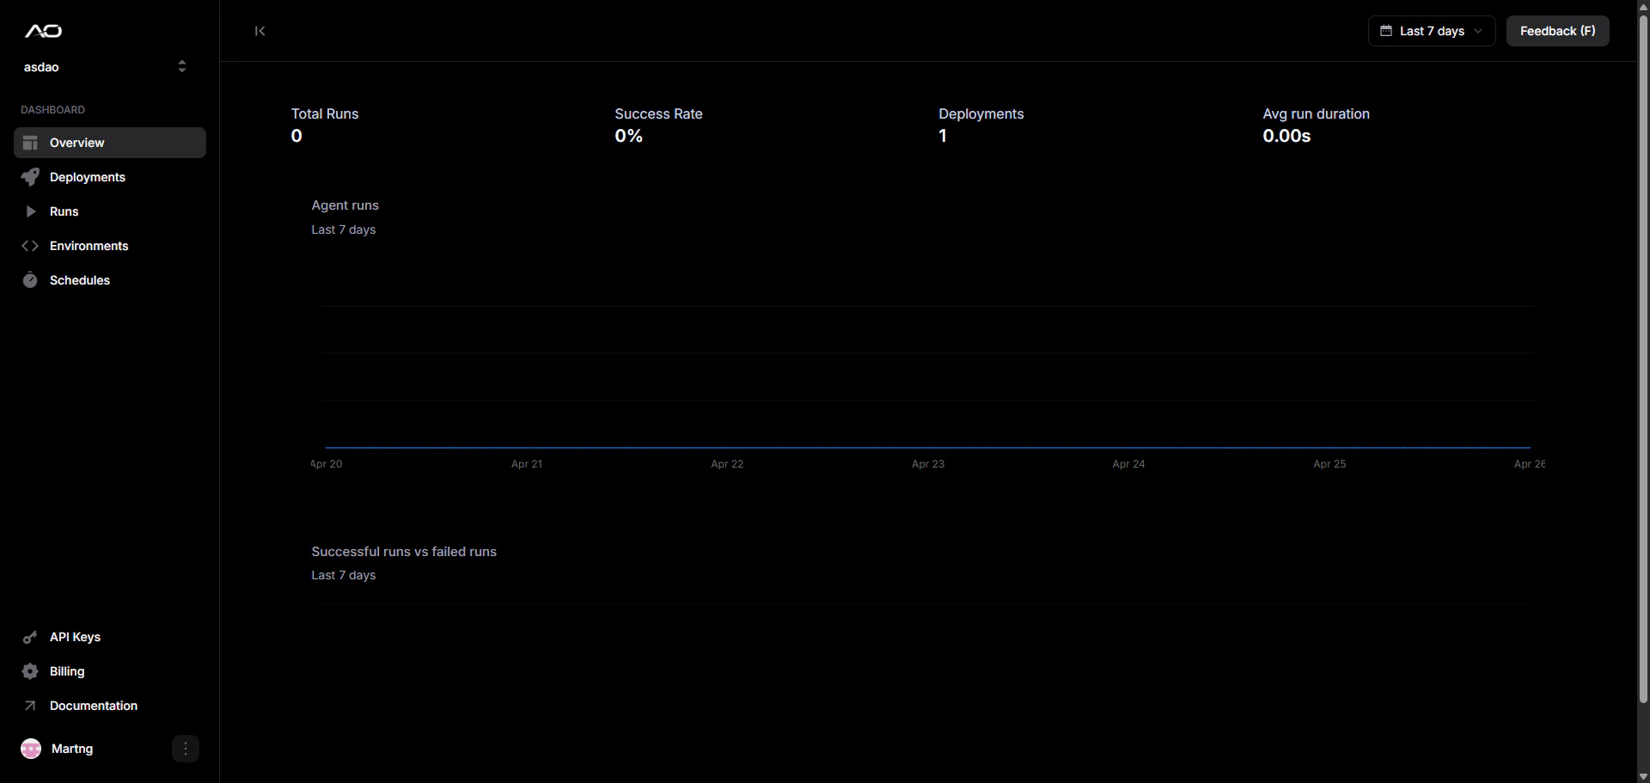Click the DASHBOARD section heading
The height and width of the screenshot is (783, 1650).
(52, 110)
